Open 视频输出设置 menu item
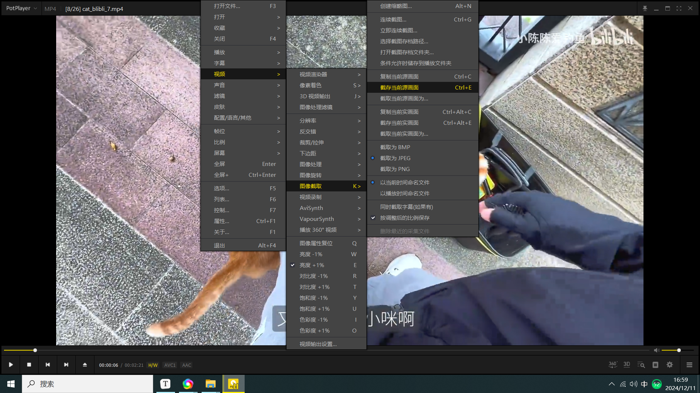700x393 pixels. tap(318, 344)
